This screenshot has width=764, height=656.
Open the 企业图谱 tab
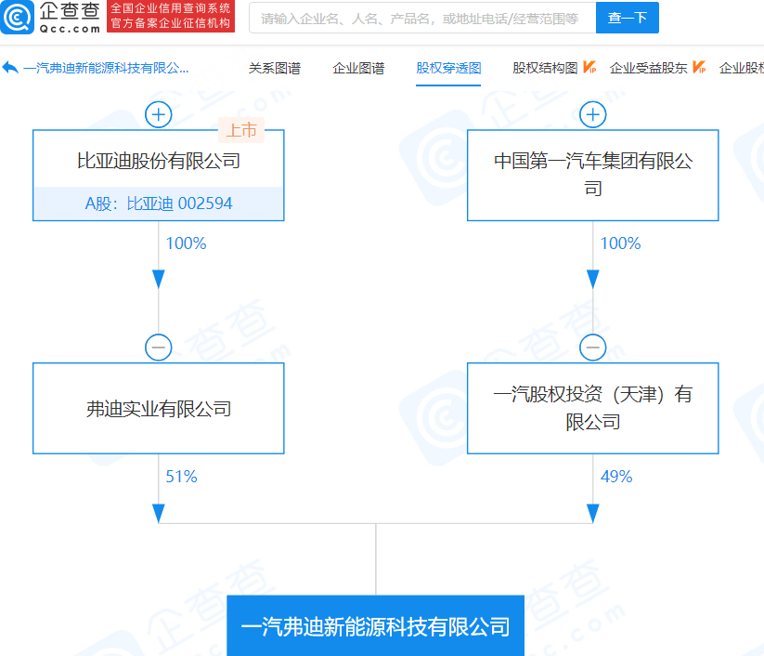[x=357, y=68]
